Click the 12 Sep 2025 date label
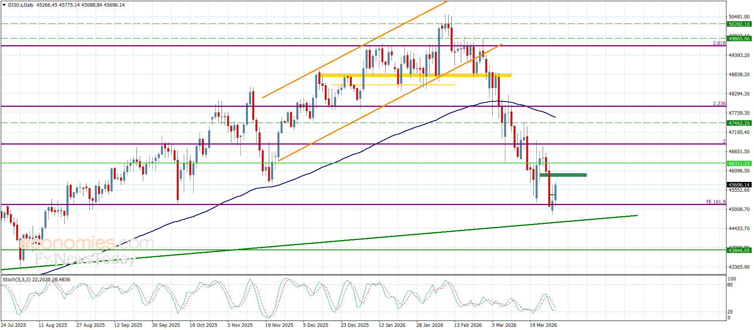Viewport: 754px width, 330px height. (x=128, y=325)
